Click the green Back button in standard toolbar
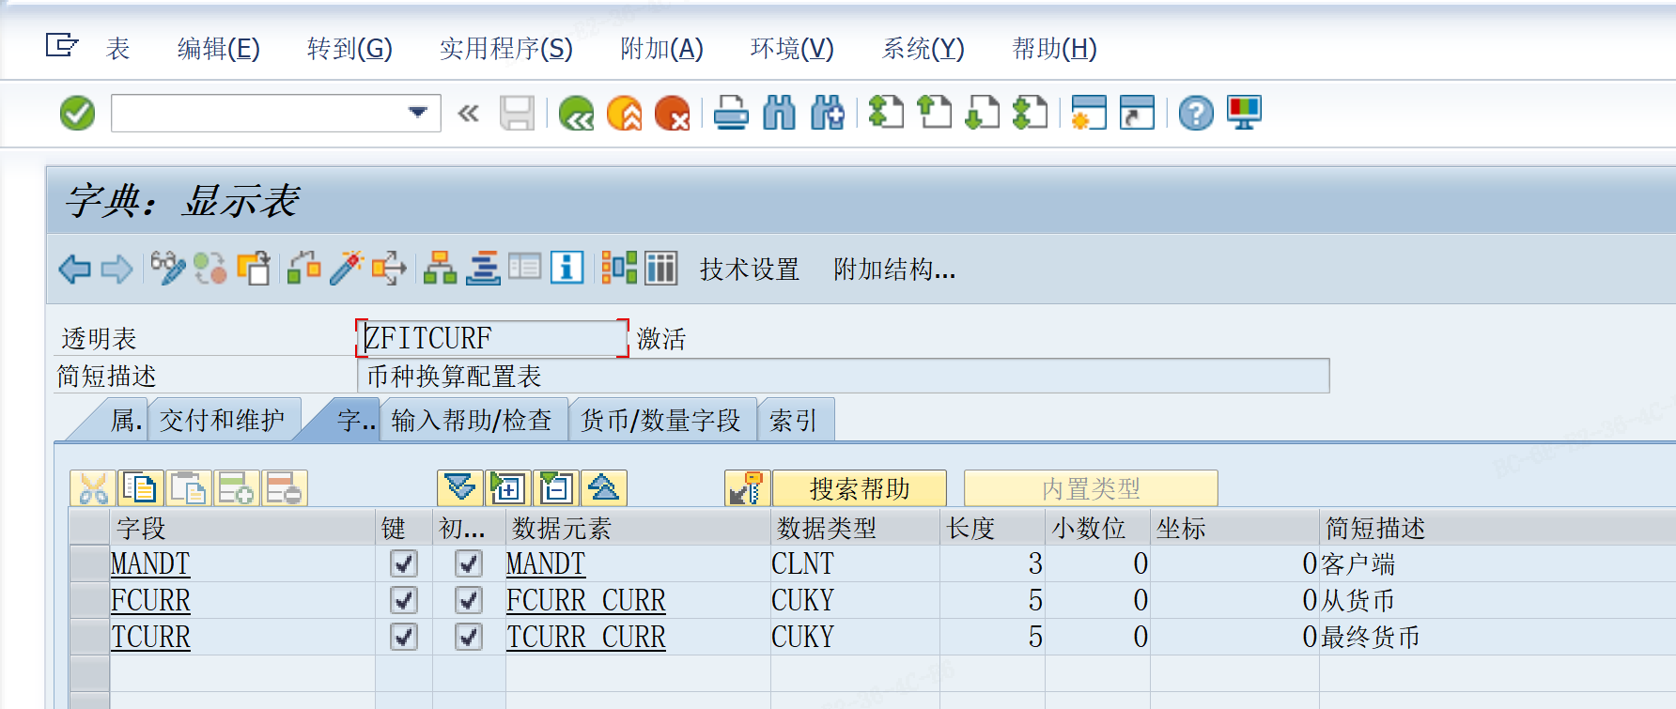Image resolution: width=1676 pixels, height=709 pixels. tap(576, 114)
